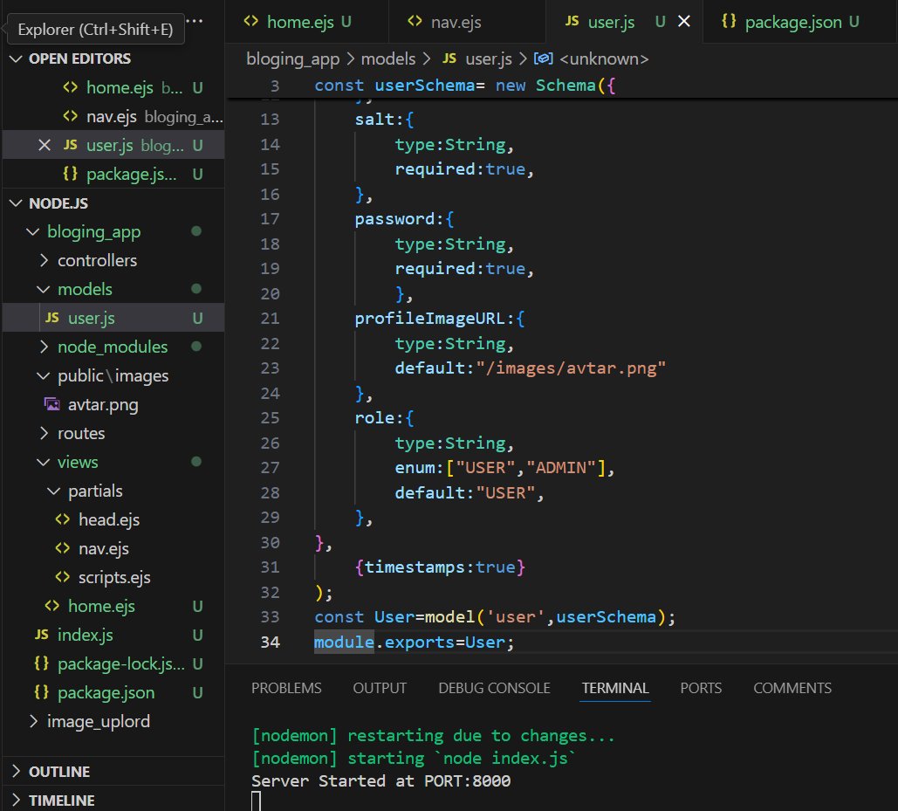Open nav.ejs in partials folder
Image resolution: width=898 pixels, height=811 pixels.
113,548
